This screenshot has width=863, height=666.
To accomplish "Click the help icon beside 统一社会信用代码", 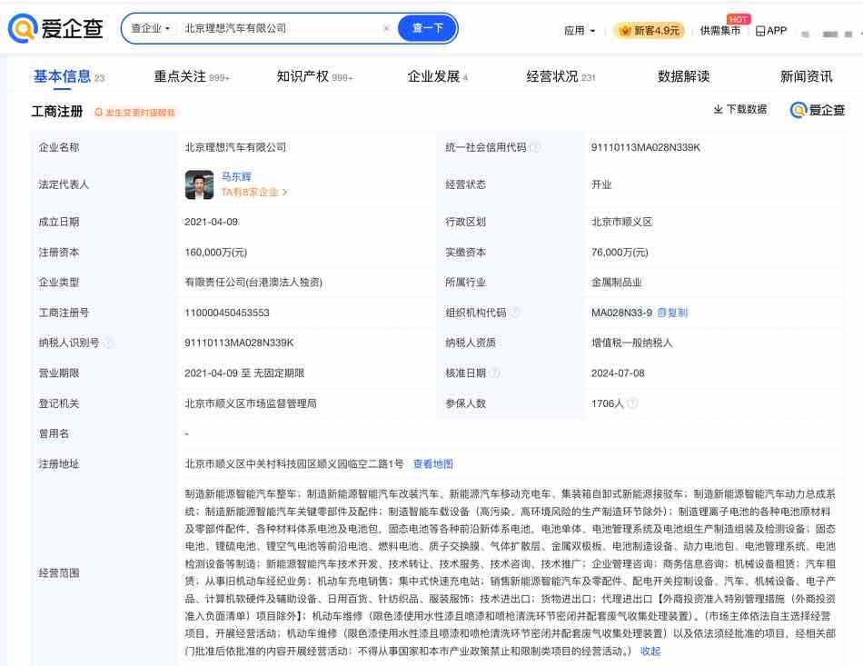I will click(535, 147).
